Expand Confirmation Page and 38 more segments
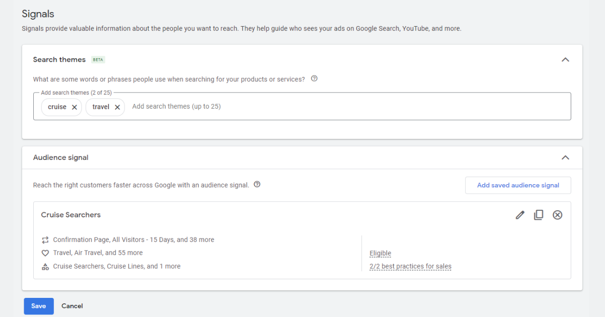Screen dimensions: 605x317 (x=134, y=240)
